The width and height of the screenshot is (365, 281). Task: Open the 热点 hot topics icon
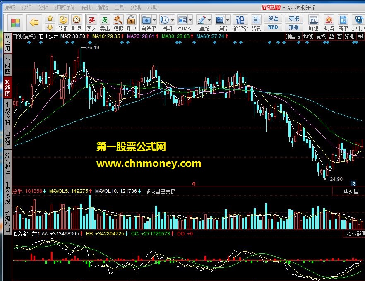(329, 23)
